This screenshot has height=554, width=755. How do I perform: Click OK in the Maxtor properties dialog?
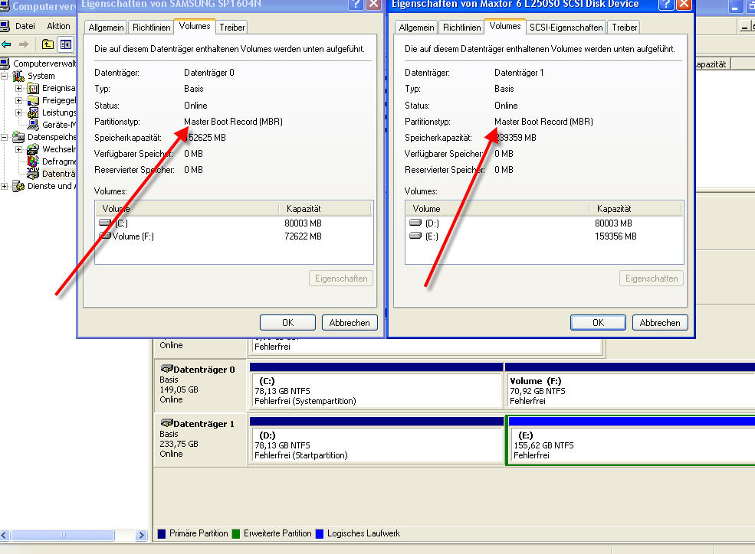pos(598,323)
